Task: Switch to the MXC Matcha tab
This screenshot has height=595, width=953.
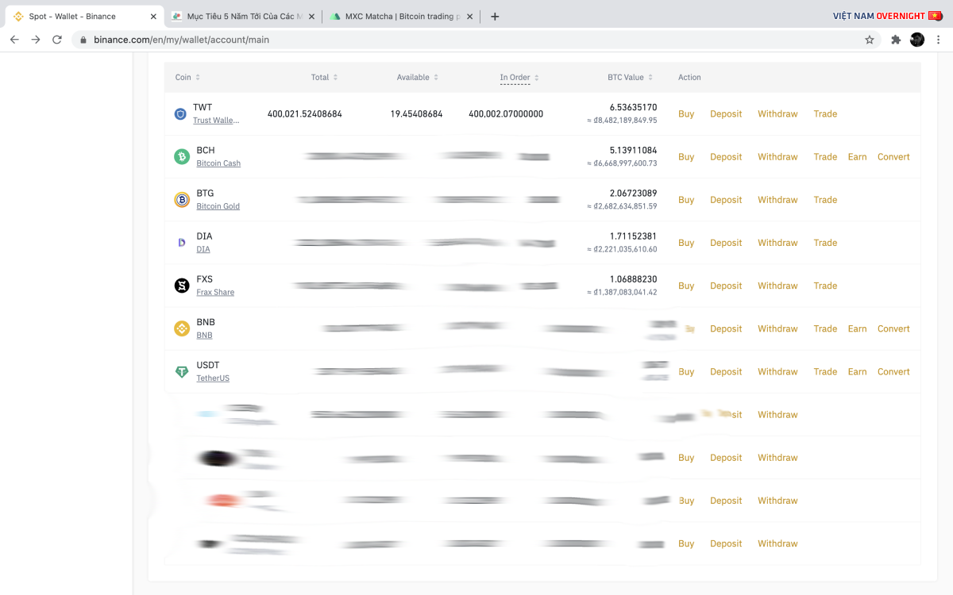Action: click(401, 17)
